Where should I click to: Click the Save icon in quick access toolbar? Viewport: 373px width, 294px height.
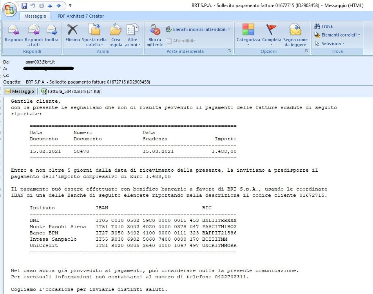[x=24, y=6]
